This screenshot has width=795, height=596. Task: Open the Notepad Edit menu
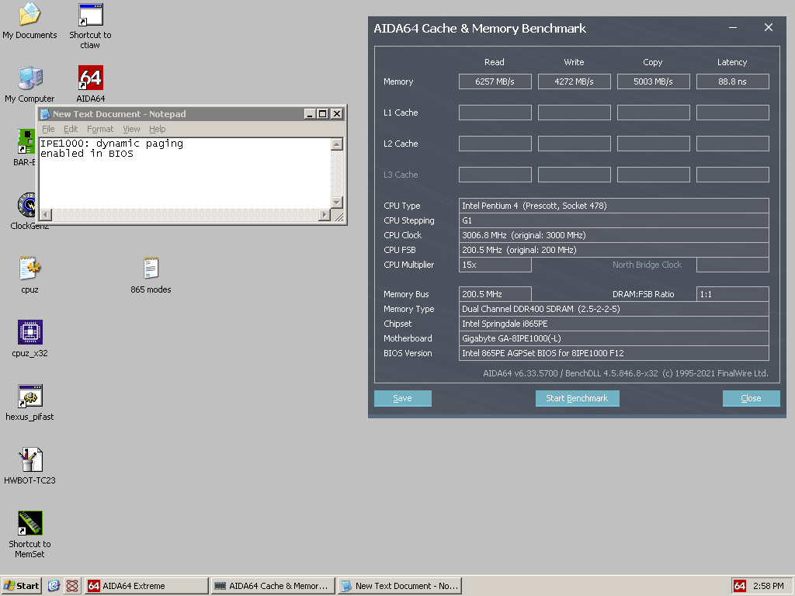click(x=71, y=130)
